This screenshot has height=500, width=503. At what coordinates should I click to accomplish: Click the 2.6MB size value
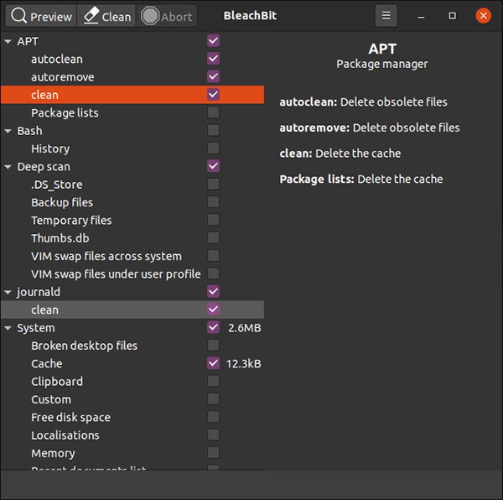pyautogui.click(x=244, y=328)
